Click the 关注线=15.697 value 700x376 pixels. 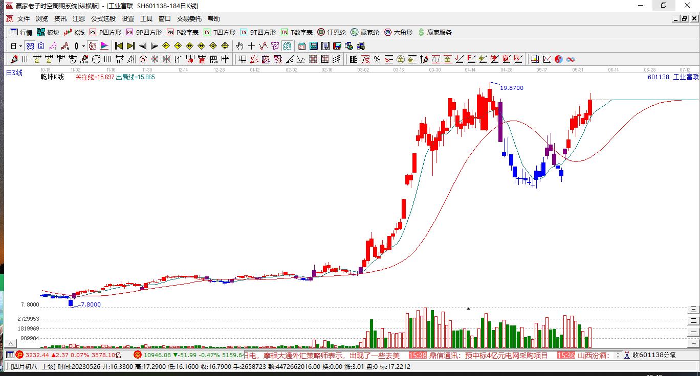94,77
